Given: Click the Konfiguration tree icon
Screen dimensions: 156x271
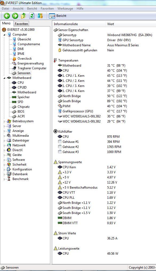Looking at the screenshot, I should (9, 169).
